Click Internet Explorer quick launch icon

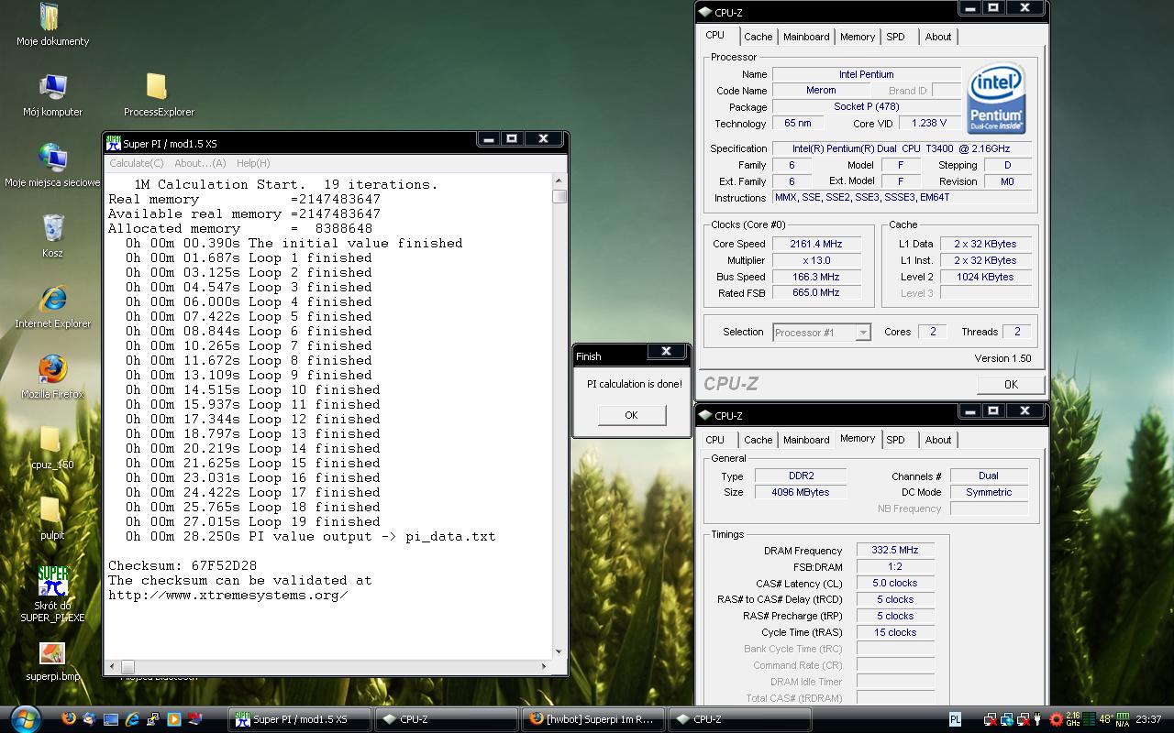point(132,719)
